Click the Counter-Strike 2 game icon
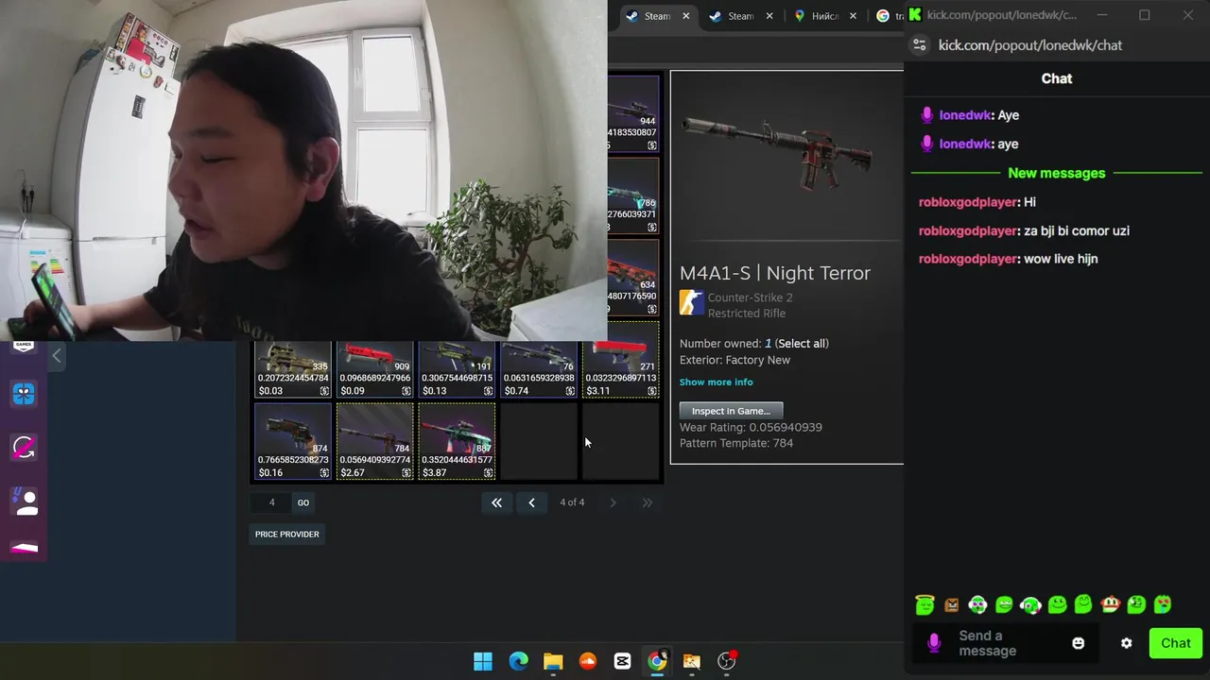Viewport: 1210px width, 680px height. [692, 303]
